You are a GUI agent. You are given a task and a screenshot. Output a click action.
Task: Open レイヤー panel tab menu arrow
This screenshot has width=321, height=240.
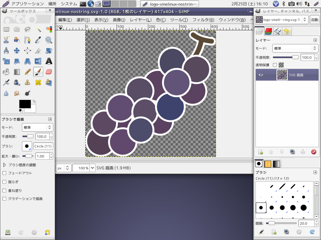click(315, 40)
